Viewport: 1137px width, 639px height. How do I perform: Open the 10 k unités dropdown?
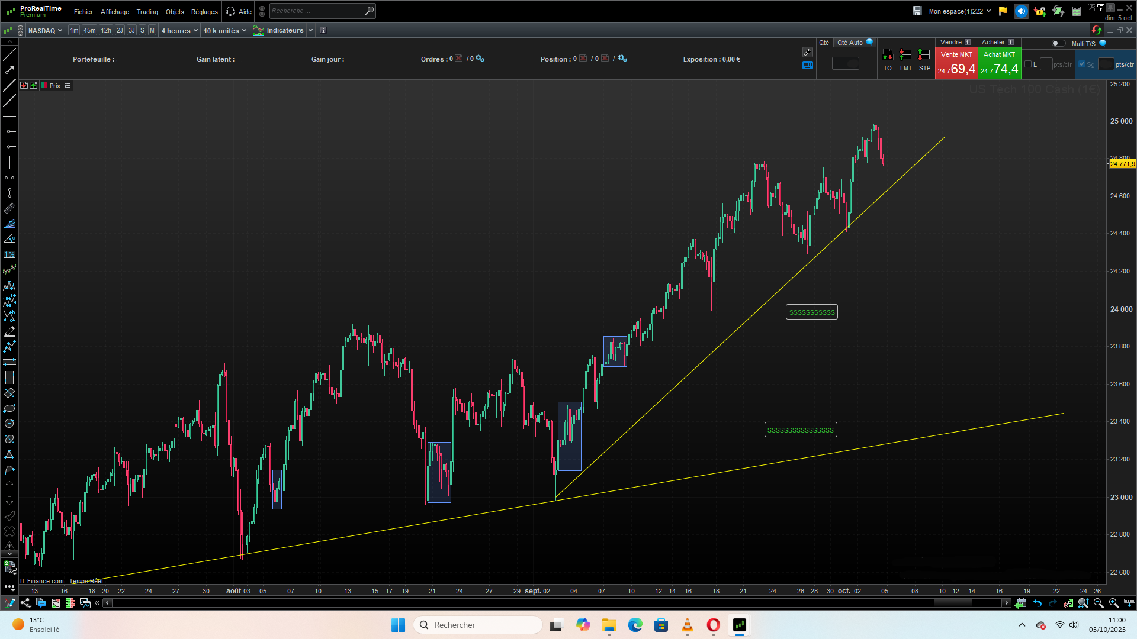225,30
